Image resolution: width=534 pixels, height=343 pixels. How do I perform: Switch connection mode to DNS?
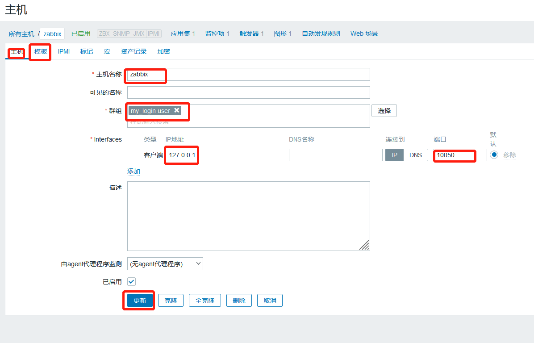coord(416,155)
